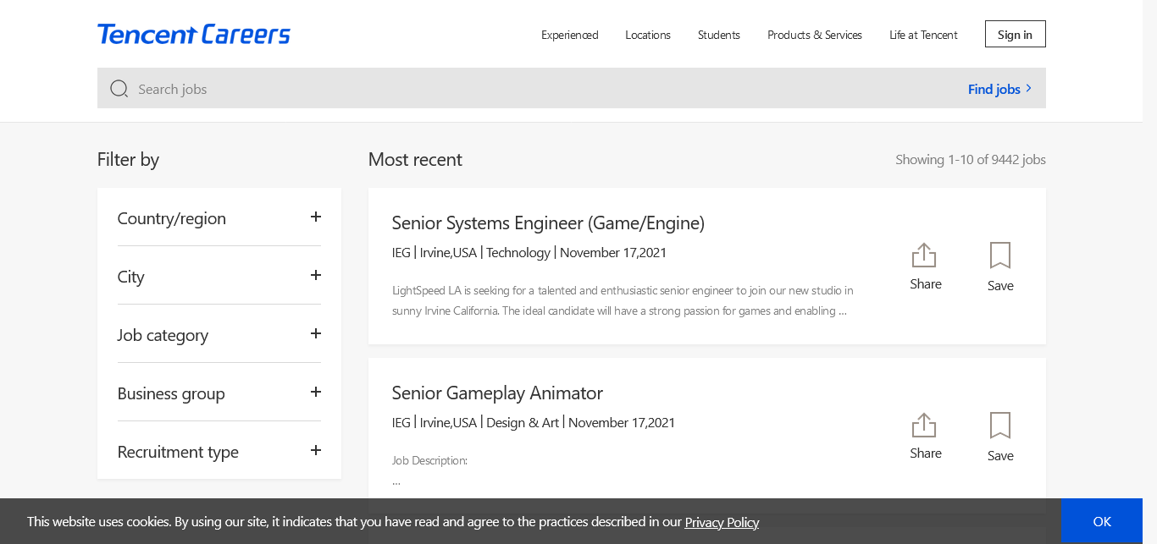Save the Senior Gameplay Animator job
The height and width of the screenshot is (544, 1157).
[1000, 436]
